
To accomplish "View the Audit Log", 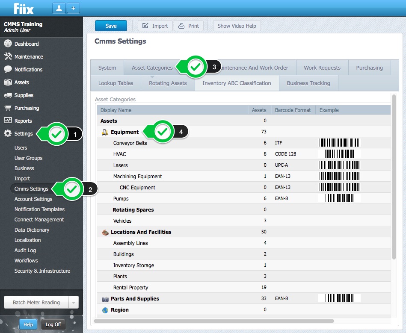I will (x=25, y=250).
